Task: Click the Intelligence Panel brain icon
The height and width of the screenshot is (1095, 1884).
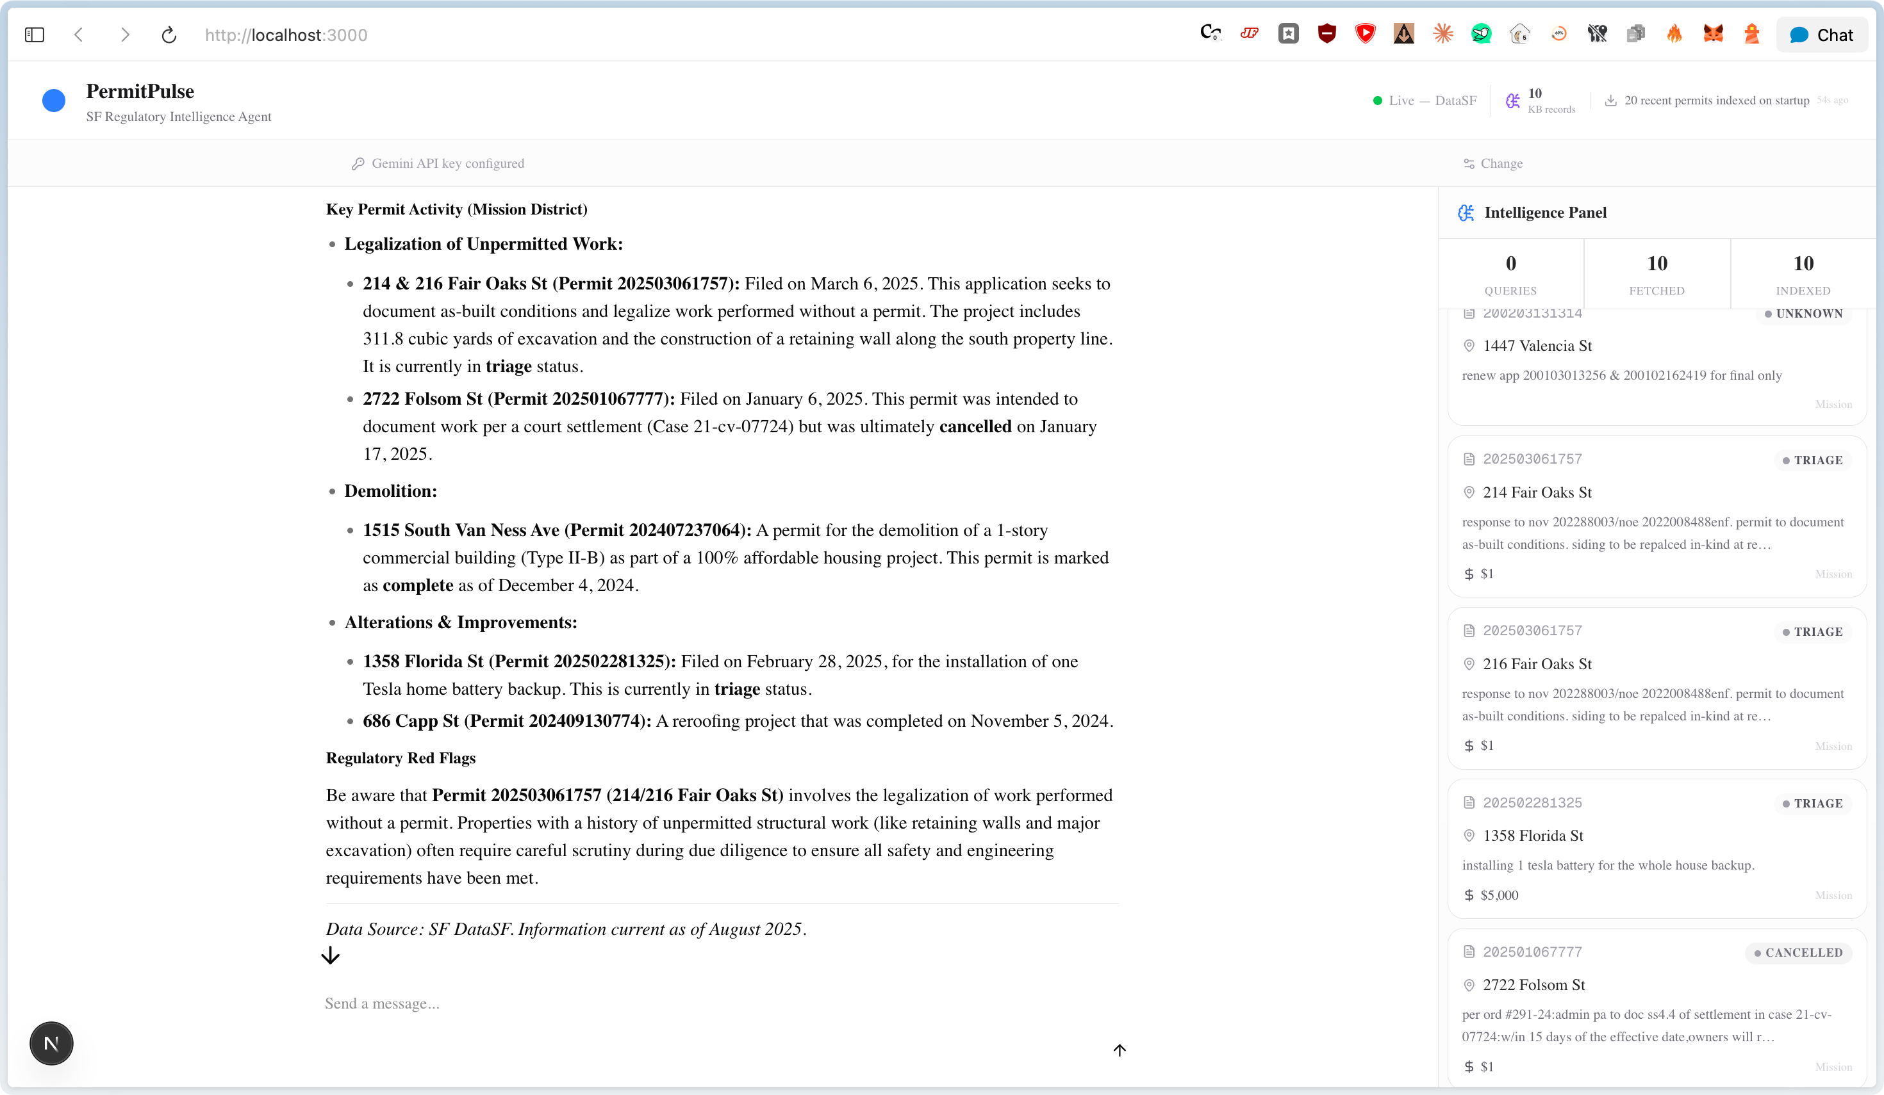Action: point(1466,213)
